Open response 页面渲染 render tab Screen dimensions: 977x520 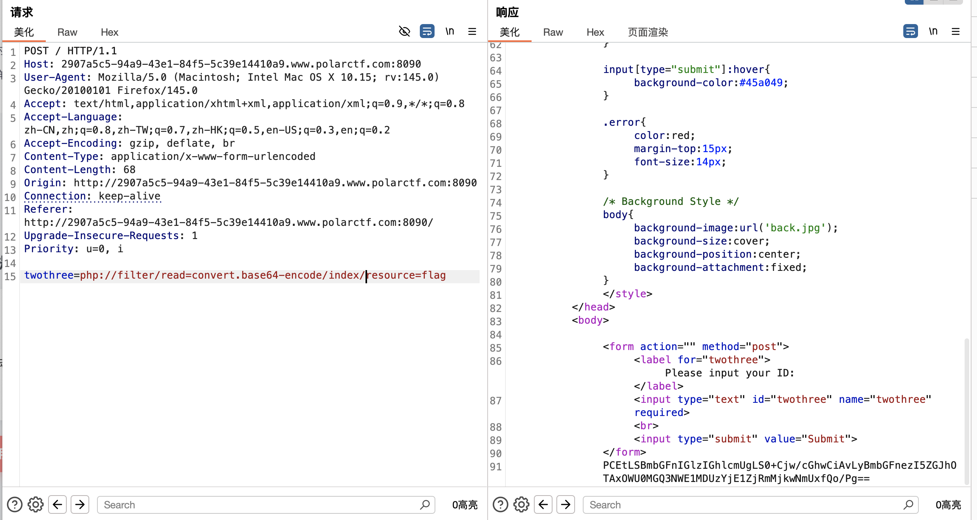point(648,32)
